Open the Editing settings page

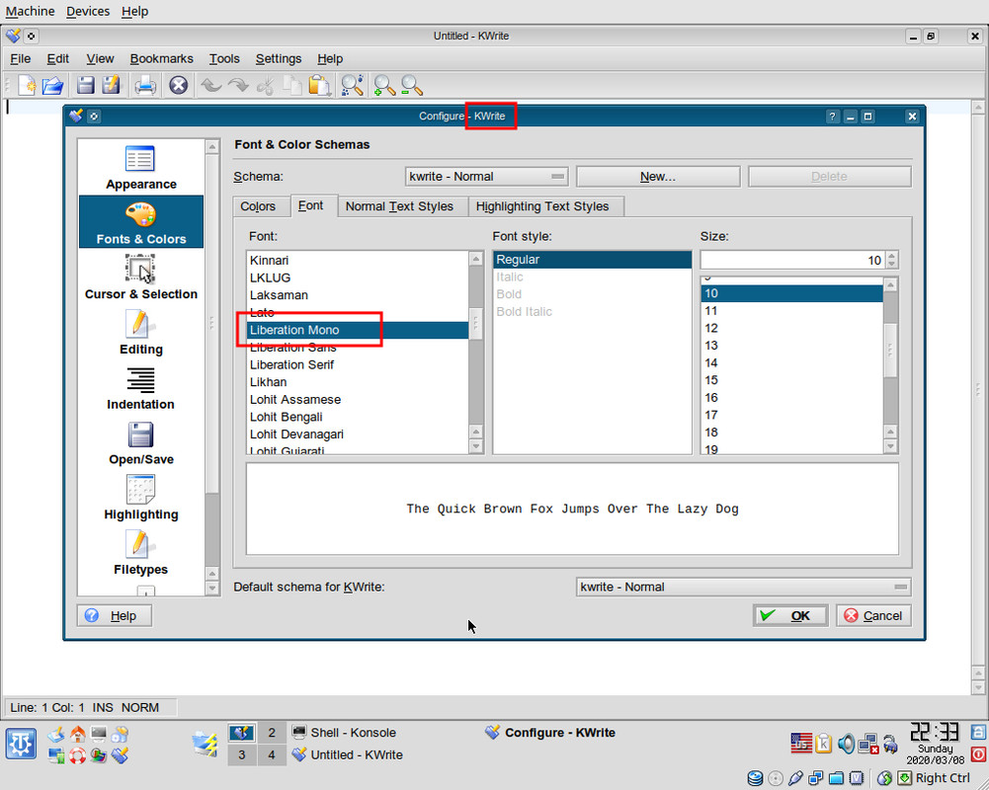click(140, 332)
